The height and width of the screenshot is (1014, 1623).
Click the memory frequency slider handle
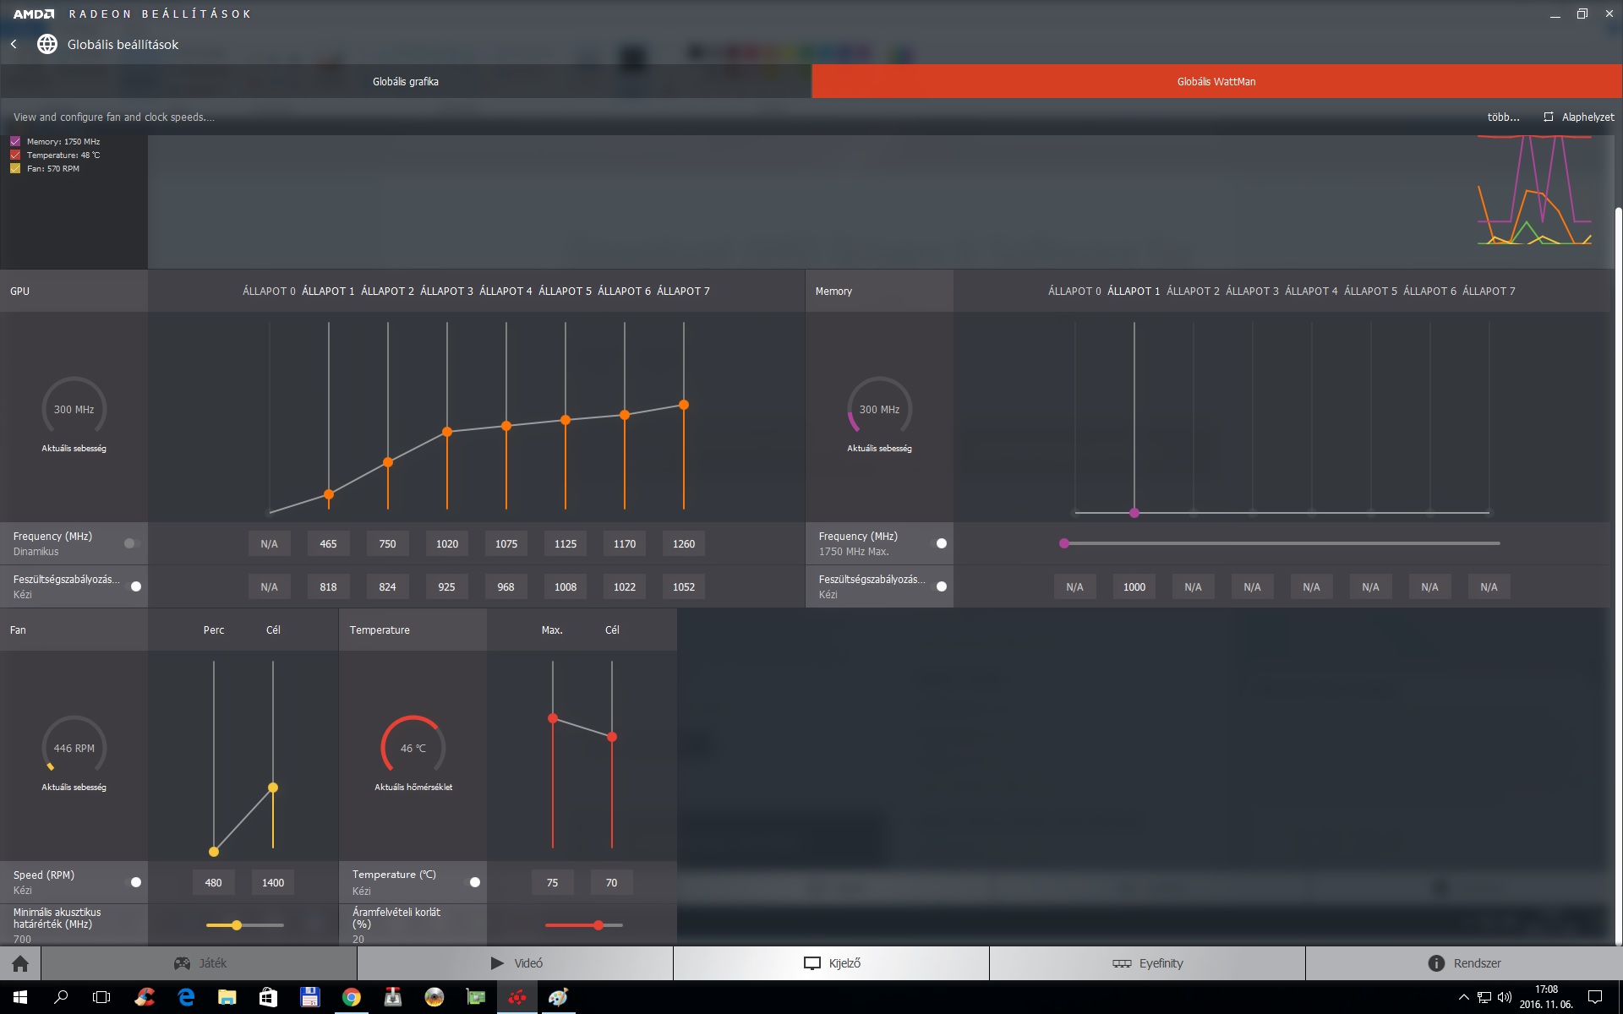pos(1064,543)
